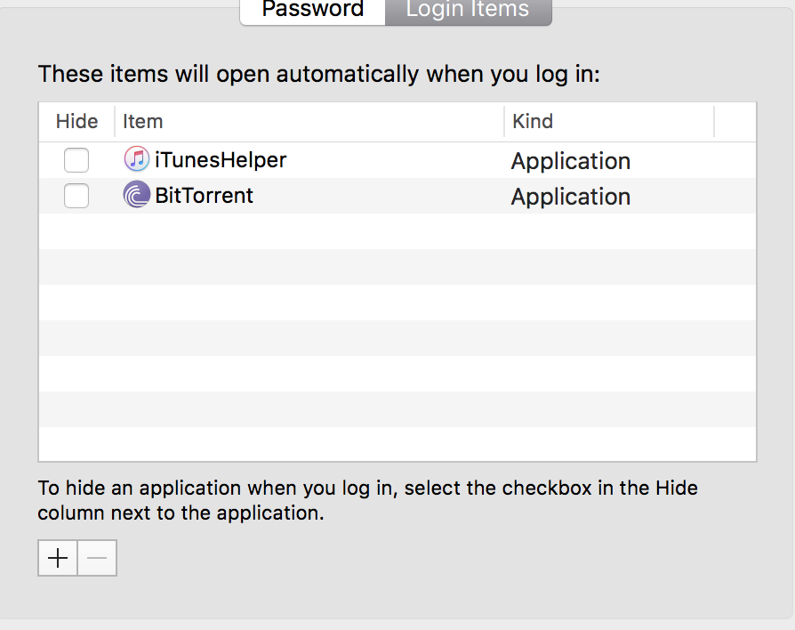Click Application kind of iTunesHelper

click(570, 161)
